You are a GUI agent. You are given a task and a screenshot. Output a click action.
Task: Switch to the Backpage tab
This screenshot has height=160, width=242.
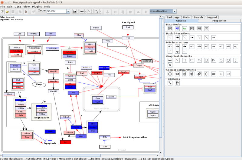(173, 17)
